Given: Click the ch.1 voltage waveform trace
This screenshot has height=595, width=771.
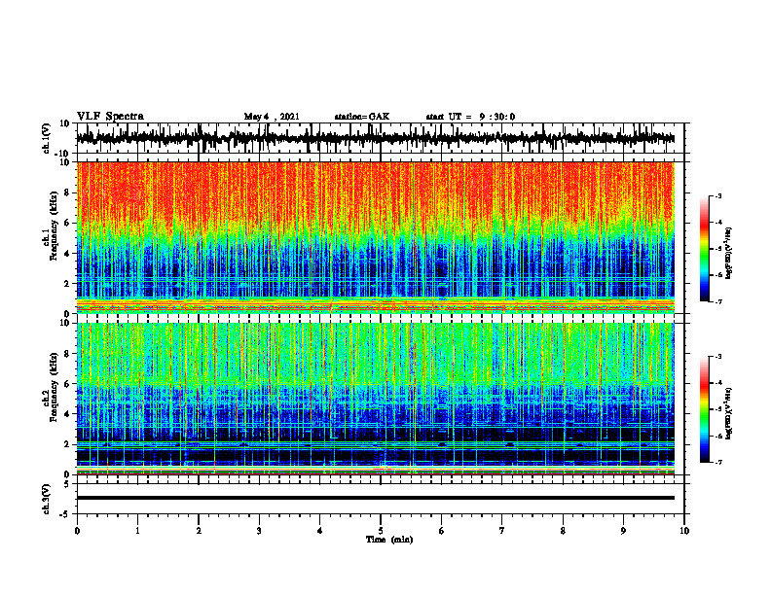Looking at the screenshot, I should tap(375, 138).
